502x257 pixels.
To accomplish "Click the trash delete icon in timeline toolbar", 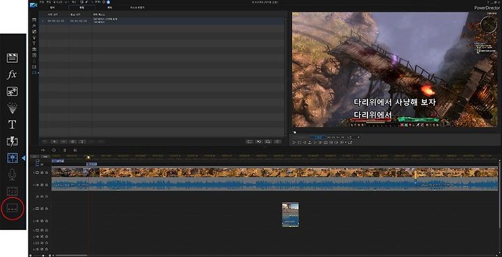I will (x=65, y=150).
